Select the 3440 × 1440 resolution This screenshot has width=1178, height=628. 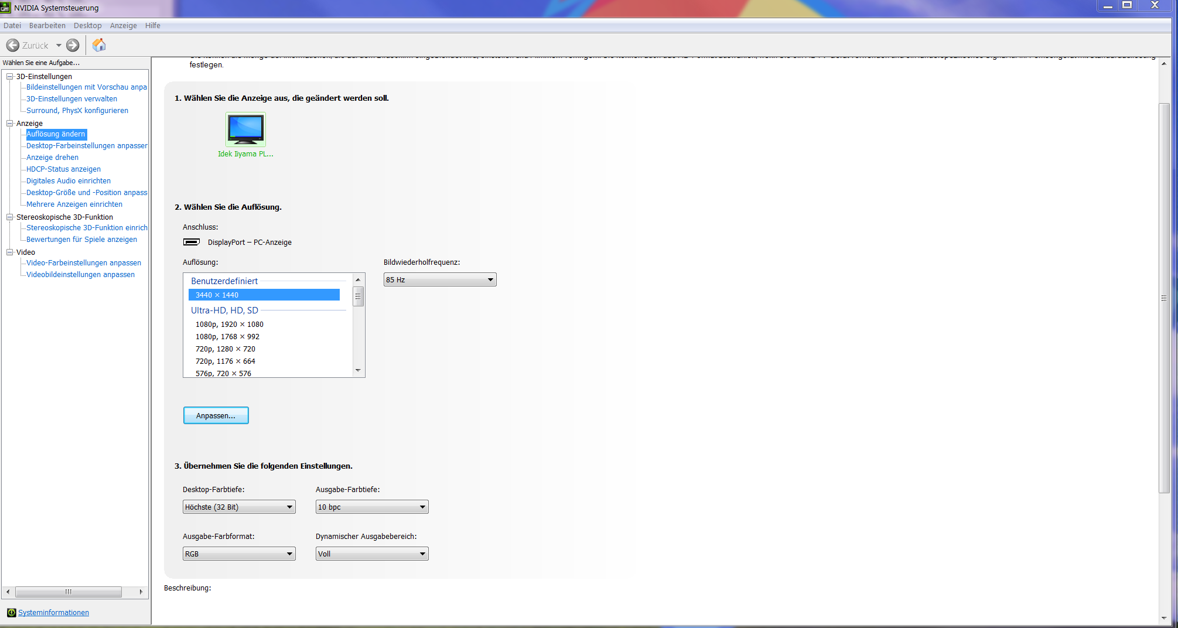(264, 295)
